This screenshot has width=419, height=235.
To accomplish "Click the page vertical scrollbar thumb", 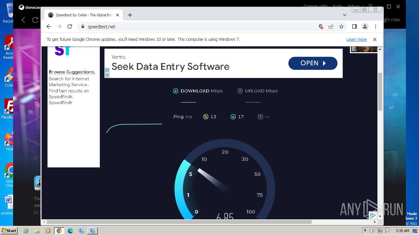I will click(380, 91).
